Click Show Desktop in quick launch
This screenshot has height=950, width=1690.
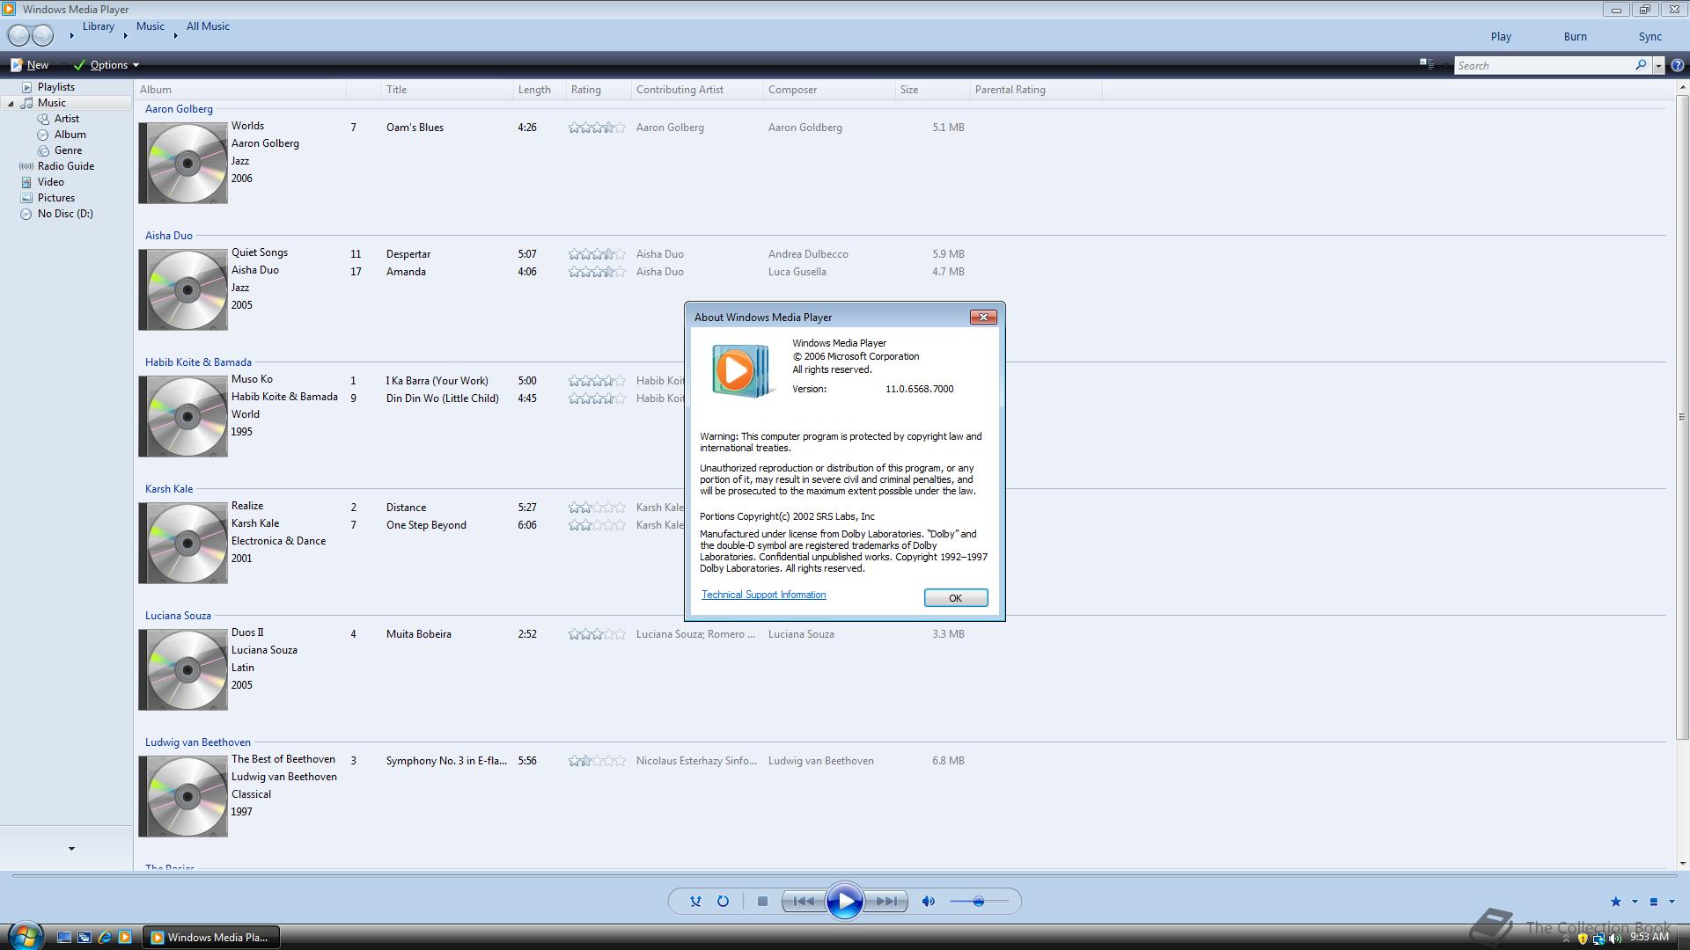click(x=64, y=938)
